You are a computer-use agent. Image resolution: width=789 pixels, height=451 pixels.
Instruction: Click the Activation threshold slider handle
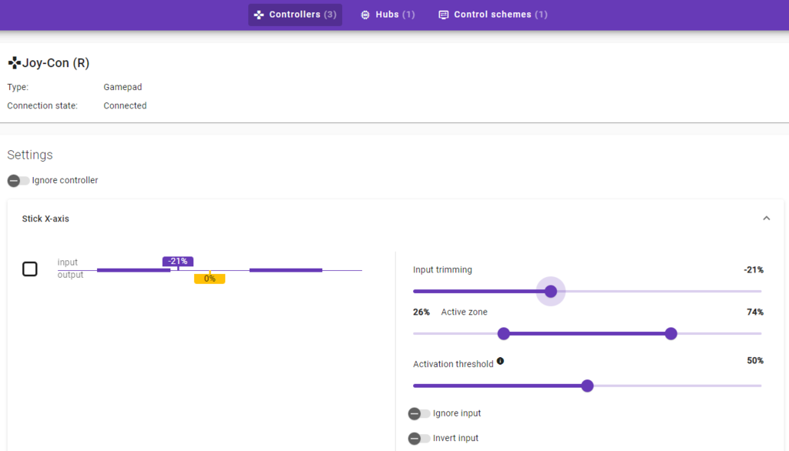click(x=587, y=386)
